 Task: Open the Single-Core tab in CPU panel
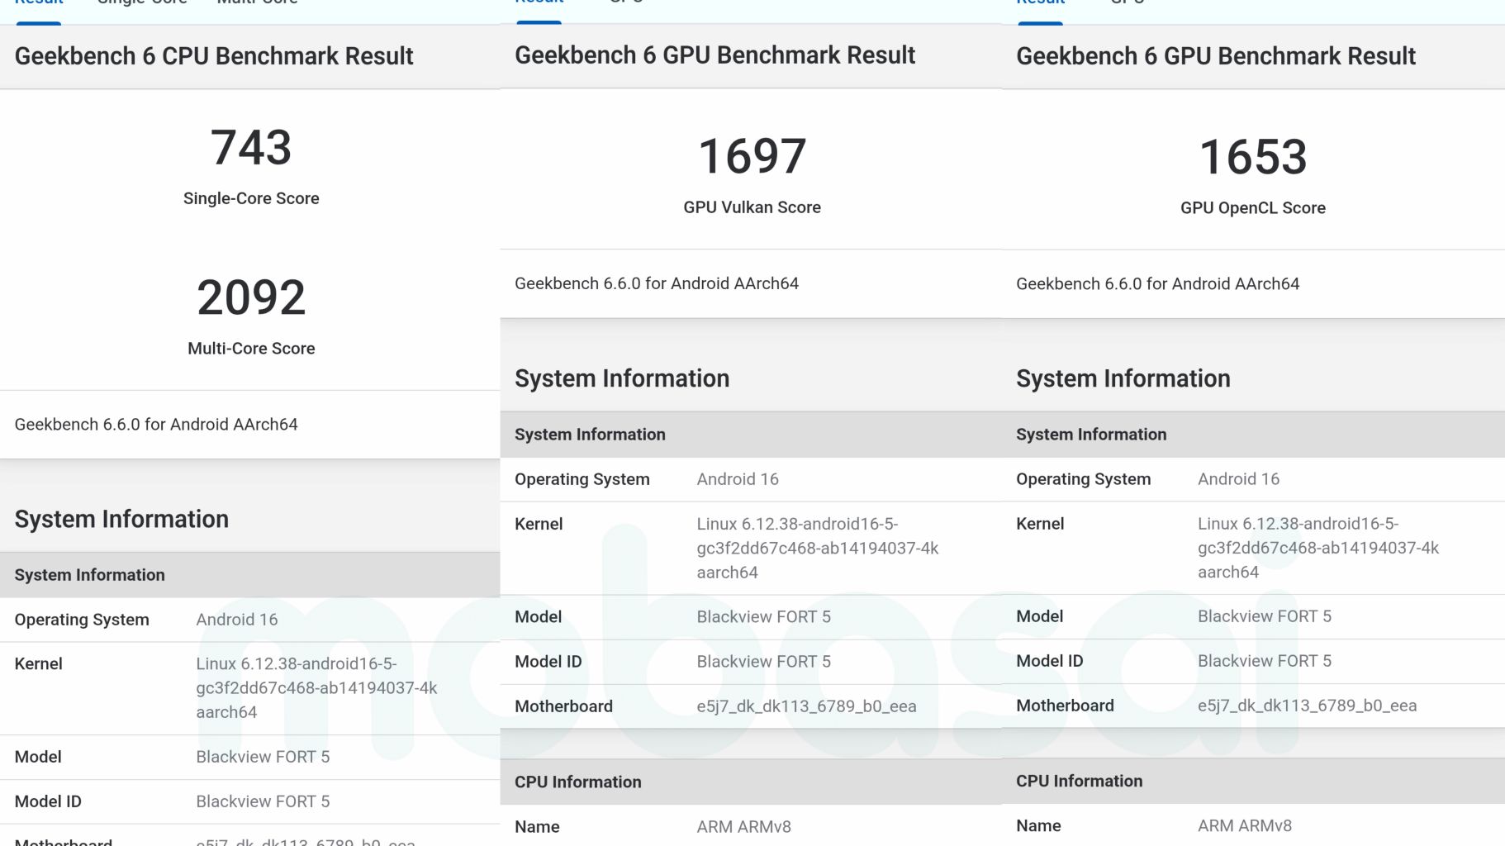[x=142, y=2]
